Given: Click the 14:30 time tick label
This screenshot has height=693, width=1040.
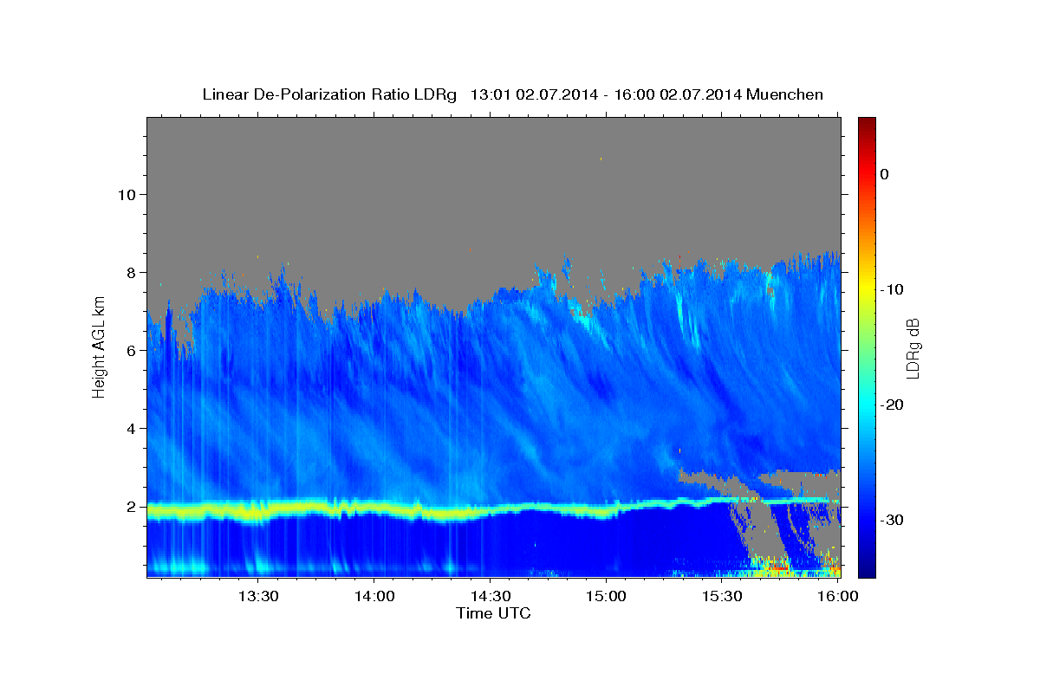Looking at the screenshot, I should (x=490, y=597).
